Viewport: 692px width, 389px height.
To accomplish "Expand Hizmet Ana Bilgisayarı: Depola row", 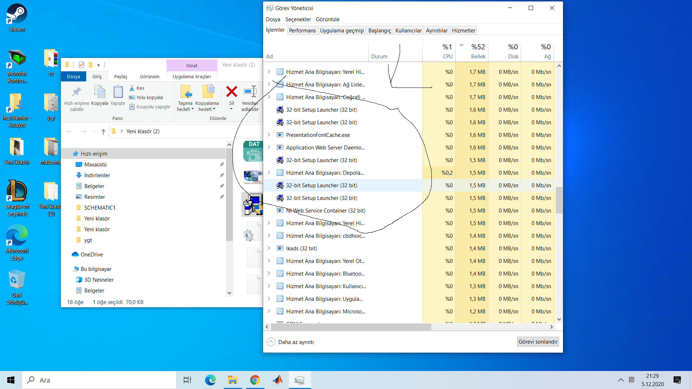I will [x=269, y=173].
